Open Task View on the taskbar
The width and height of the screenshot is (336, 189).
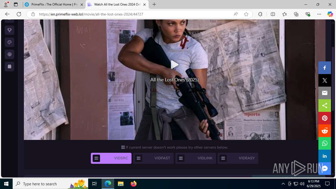coord(94,184)
